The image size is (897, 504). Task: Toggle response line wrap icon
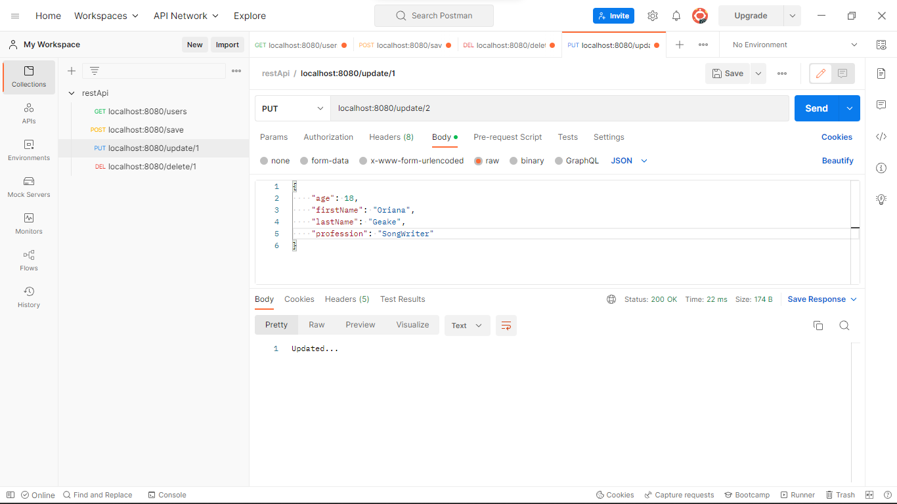pos(506,325)
